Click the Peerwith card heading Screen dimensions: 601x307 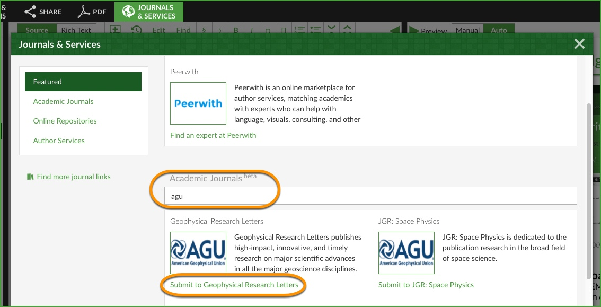tap(184, 72)
